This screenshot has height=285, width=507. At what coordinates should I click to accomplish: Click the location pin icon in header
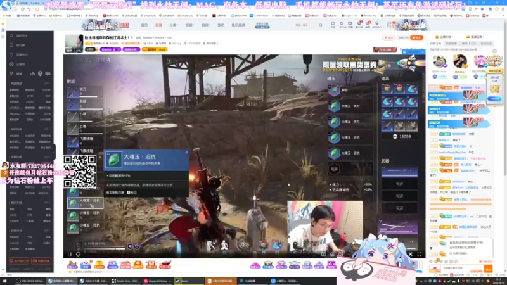(376, 25)
